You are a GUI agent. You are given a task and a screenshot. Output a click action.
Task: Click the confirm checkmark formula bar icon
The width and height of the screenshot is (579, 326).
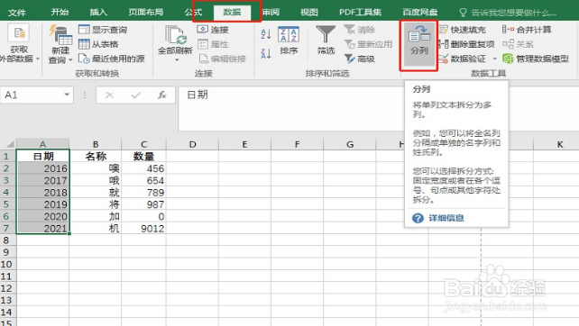[x=136, y=95]
